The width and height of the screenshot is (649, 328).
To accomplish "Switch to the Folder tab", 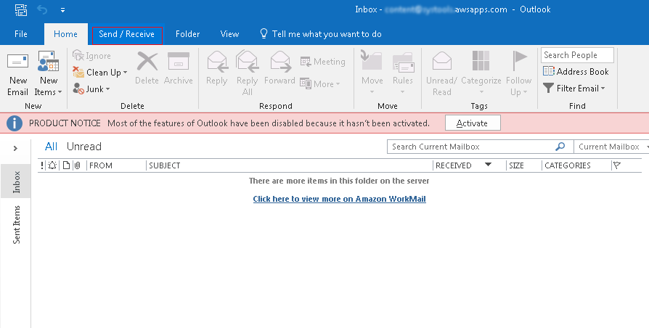I will tap(187, 34).
